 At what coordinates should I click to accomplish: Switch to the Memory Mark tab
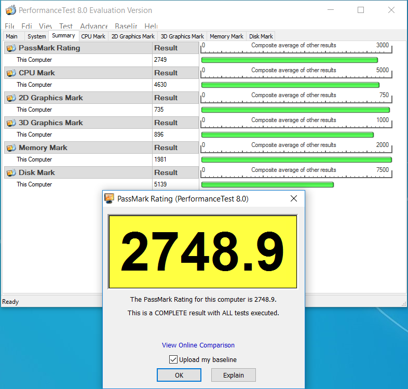[226, 36]
